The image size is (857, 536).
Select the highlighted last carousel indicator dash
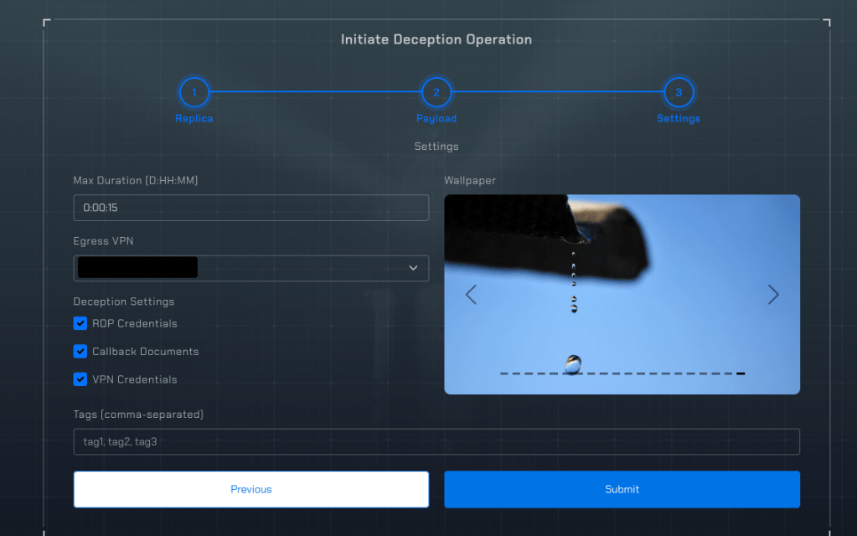pyautogui.click(x=741, y=374)
